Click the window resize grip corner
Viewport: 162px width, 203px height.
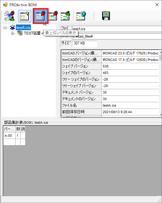(159, 200)
